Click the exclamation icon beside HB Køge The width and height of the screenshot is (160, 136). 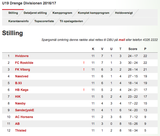pyautogui.click(x=84, y=90)
